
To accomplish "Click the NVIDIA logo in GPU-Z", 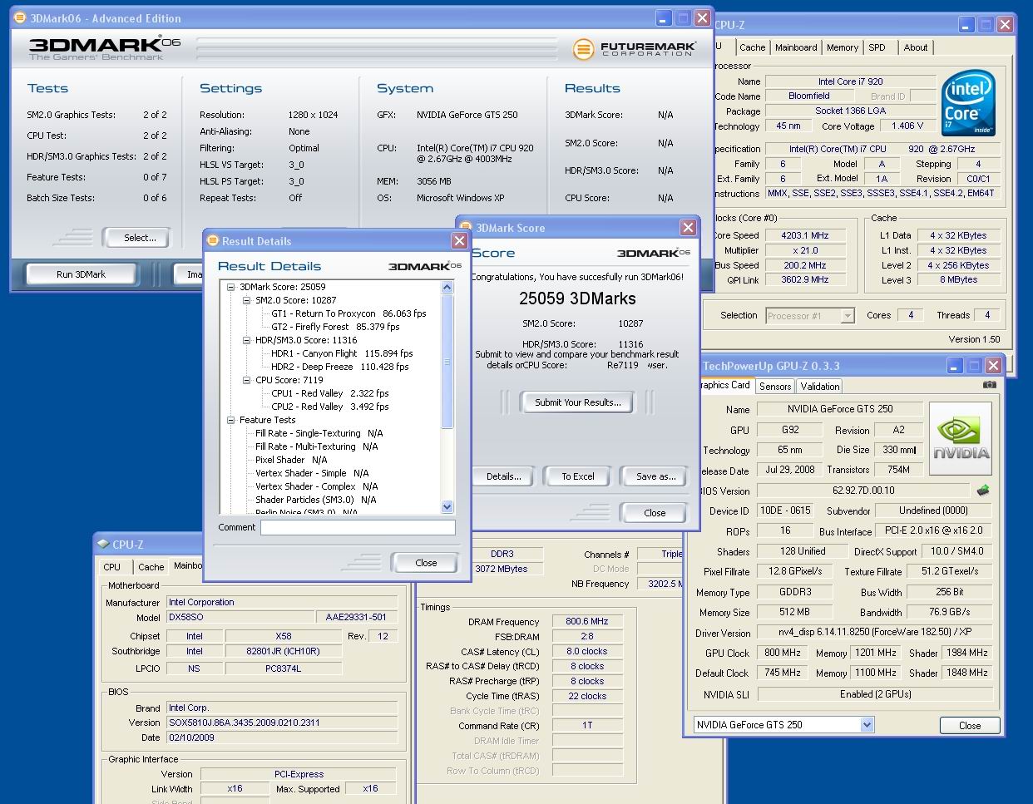I will point(961,439).
